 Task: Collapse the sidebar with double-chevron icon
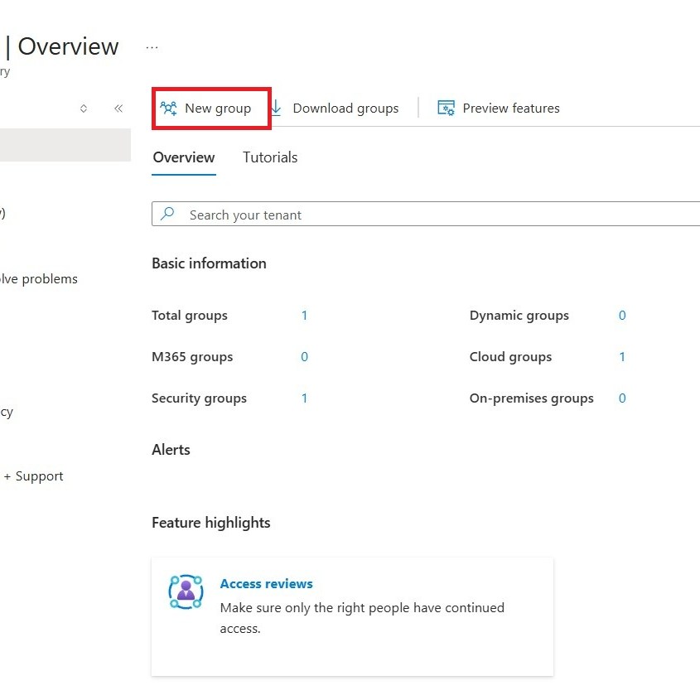tap(118, 109)
